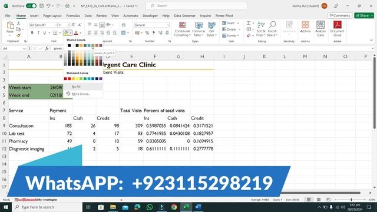Click Select All triangle corner

(x=5, y=57)
